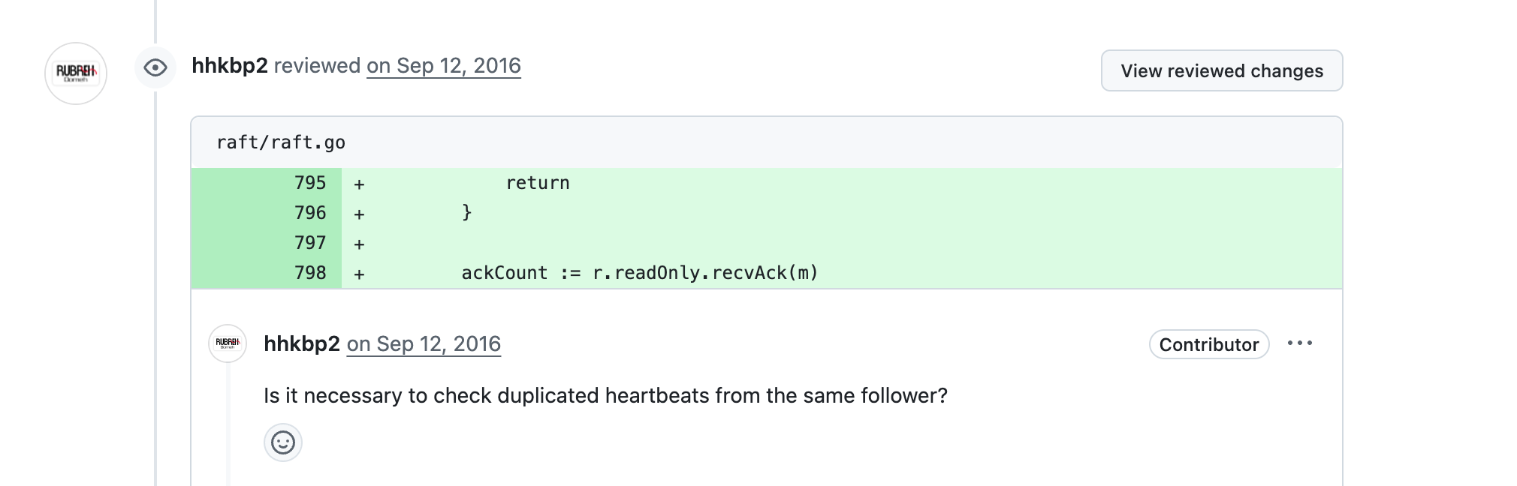The image size is (1517, 486).
Task: Open the add emoji reaction picker
Action: [283, 442]
